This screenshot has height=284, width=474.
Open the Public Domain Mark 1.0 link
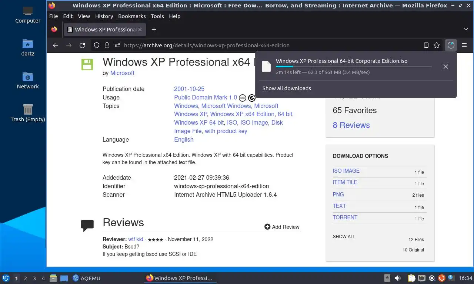(206, 97)
